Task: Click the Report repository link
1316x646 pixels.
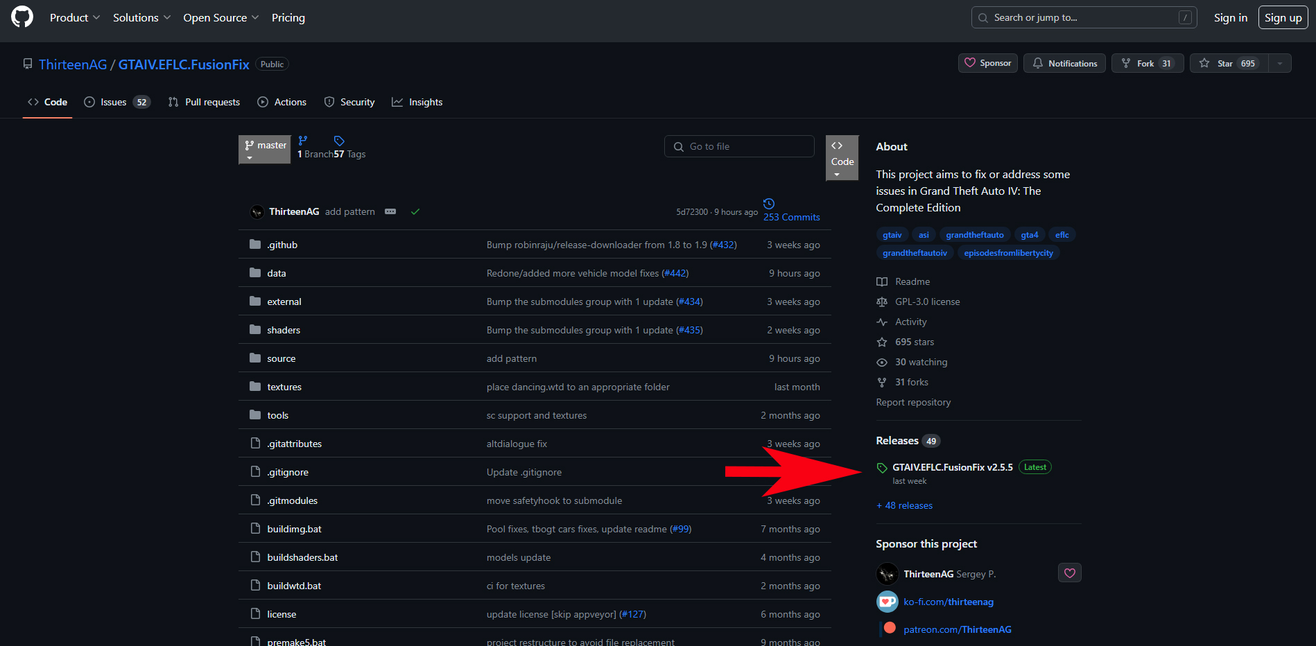Action: click(913, 402)
